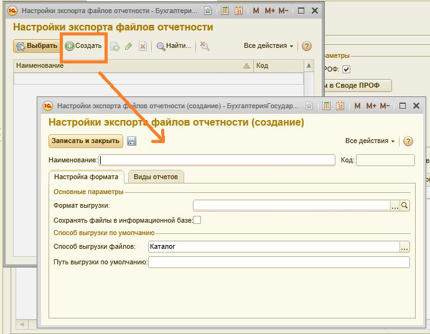The image size is (430, 334).
Task: Click the Создать button with the green plus
Action: [83, 46]
